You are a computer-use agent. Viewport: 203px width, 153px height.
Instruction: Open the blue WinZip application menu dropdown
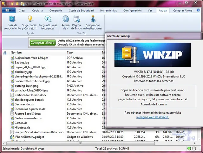pyautogui.click(x=8, y=10)
